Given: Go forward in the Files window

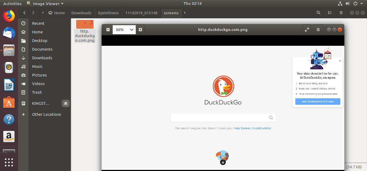Looking at the screenshot, I should click(x=33, y=13).
